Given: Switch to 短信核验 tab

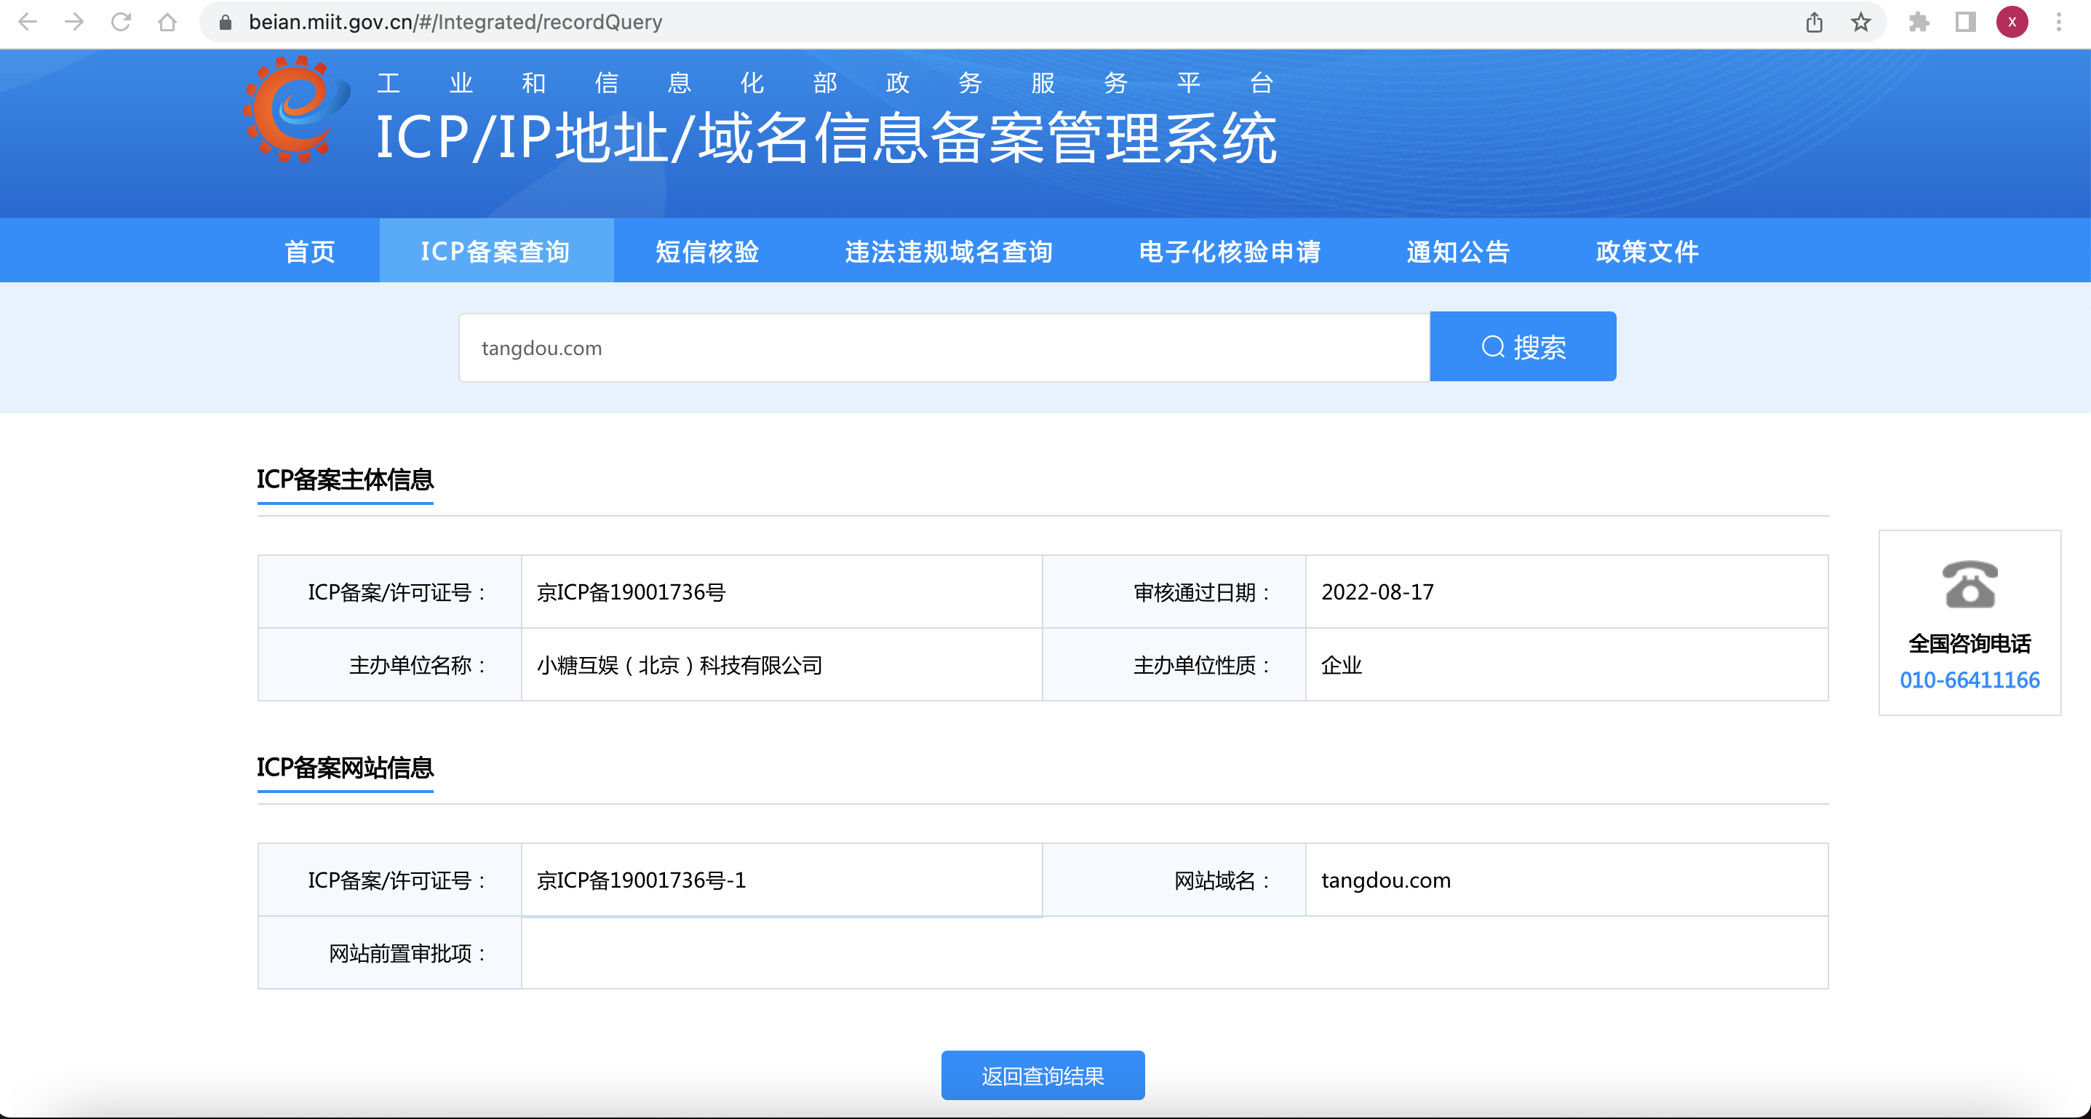Looking at the screenshot, I should tap(707, 252).
